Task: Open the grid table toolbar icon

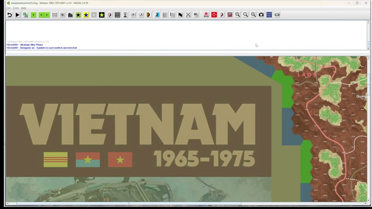Action: coord(117,15)
